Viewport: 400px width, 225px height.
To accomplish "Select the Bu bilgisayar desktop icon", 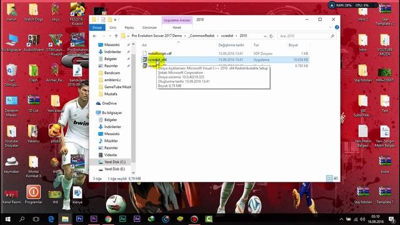I will pos(11,42).
